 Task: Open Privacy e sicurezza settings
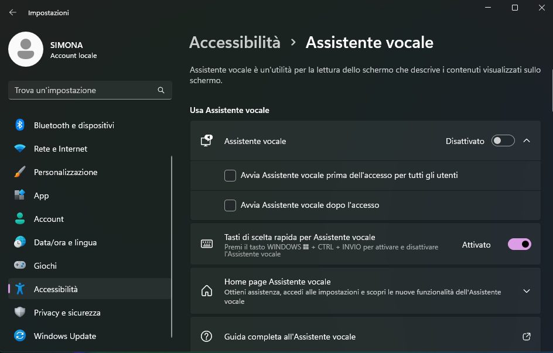tap(90, 313)
